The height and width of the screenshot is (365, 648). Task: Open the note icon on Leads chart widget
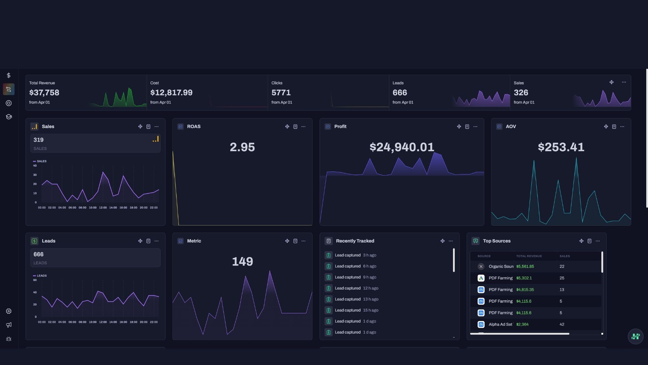click(148, 241)
